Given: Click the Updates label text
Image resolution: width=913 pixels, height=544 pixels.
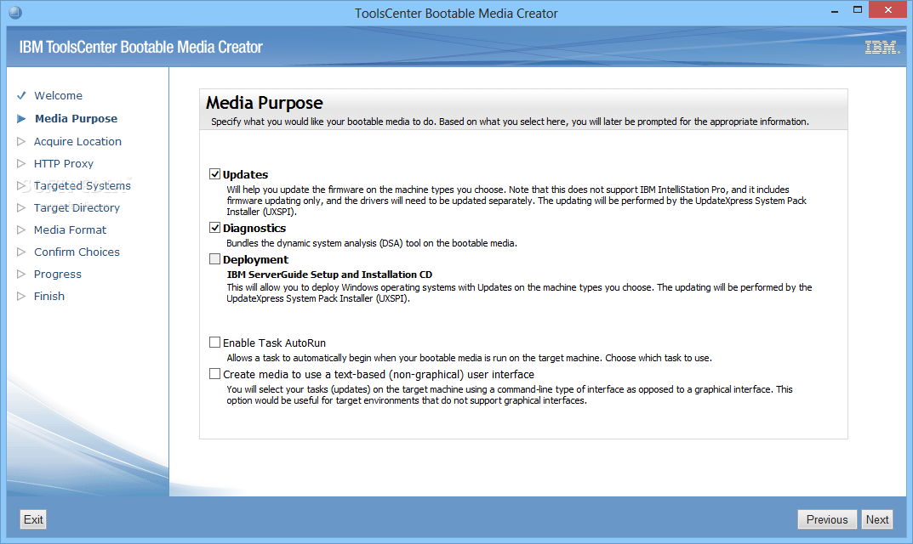Looking at the screenshot, I should click(246, 174).
